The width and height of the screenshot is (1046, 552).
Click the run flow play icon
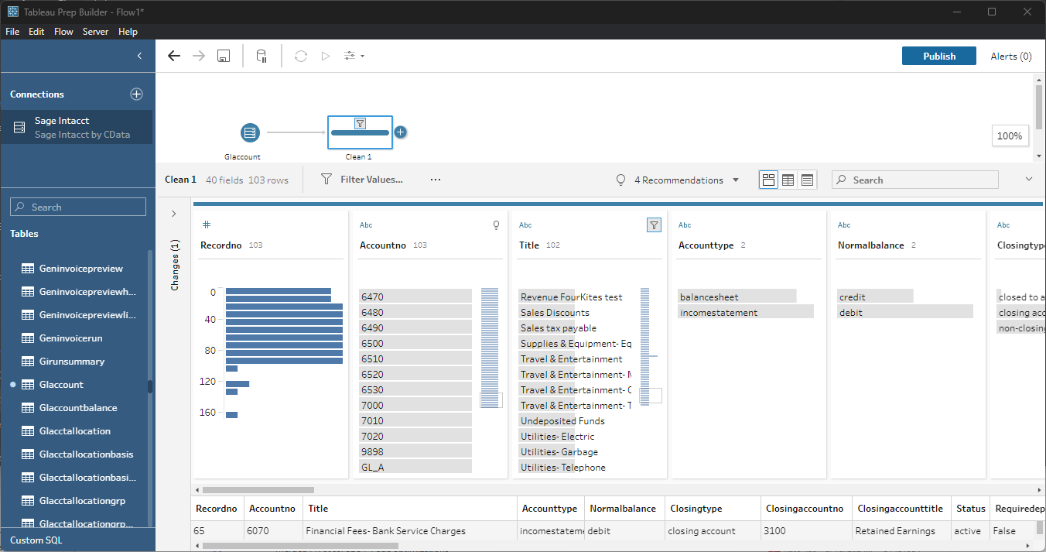coord(326,56)
